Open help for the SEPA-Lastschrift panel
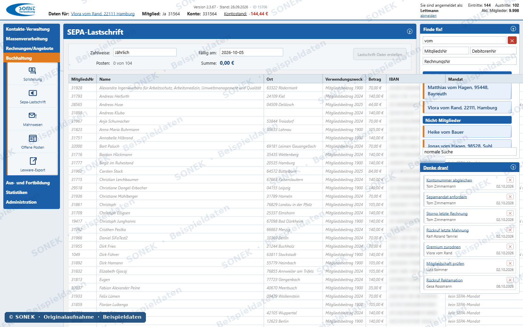The width and height of the screenshot is (523, 327). (x=410, y=32)
